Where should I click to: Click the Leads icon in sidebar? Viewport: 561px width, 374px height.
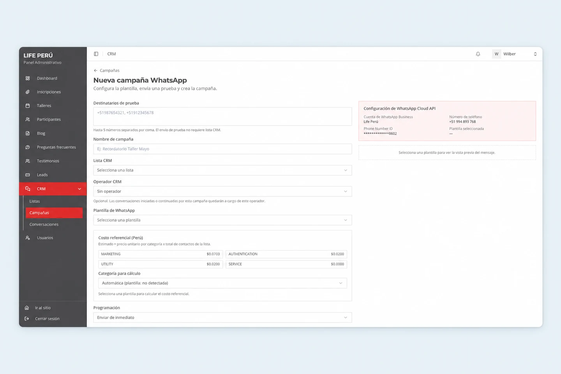point(28,175)
